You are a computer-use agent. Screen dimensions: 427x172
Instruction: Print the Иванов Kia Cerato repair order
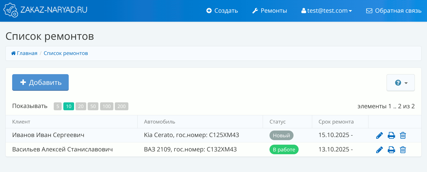click(x=391, y=136)
